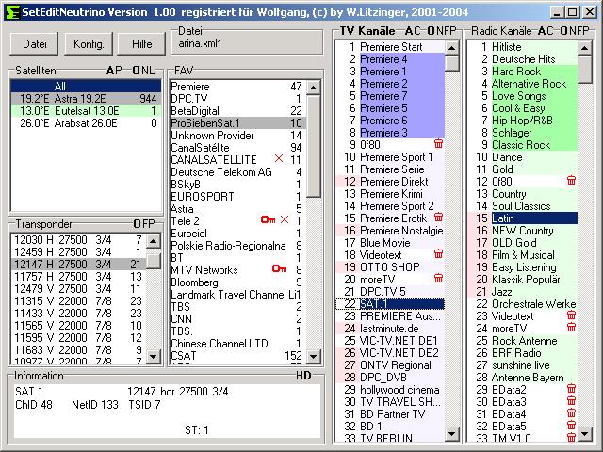The image size is (603, 452).
Task: Select Eutelsat 13.0E satellite
Action: 86,111
